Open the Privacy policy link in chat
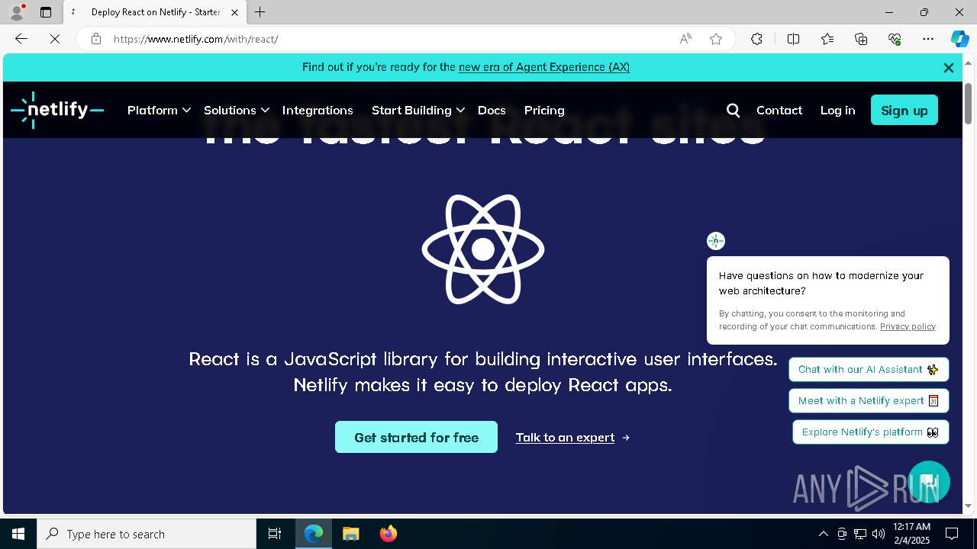The image size is (977, 549). (908, 326)
